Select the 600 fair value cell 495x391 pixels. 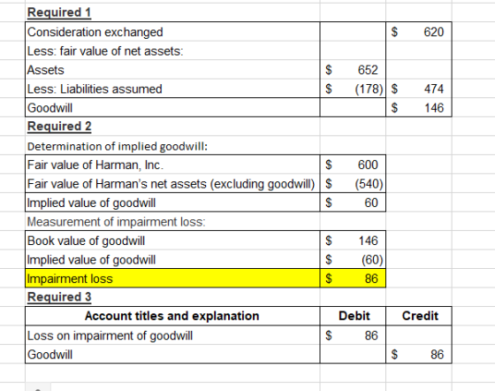[353, 165]
